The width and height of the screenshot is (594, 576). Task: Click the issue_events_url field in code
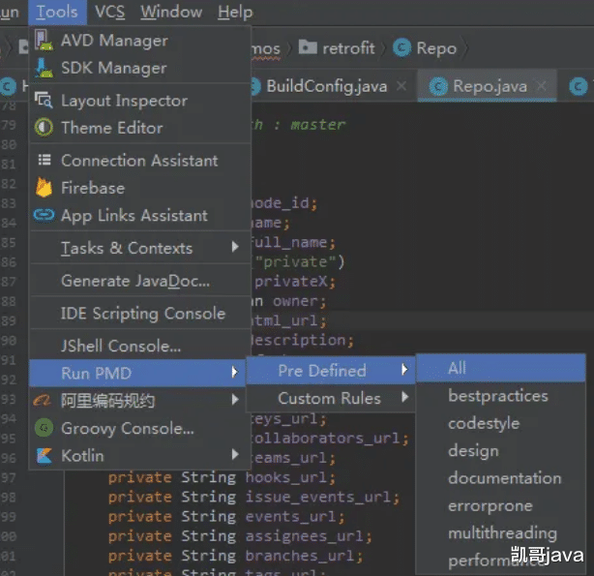click(x=318, y=497)
